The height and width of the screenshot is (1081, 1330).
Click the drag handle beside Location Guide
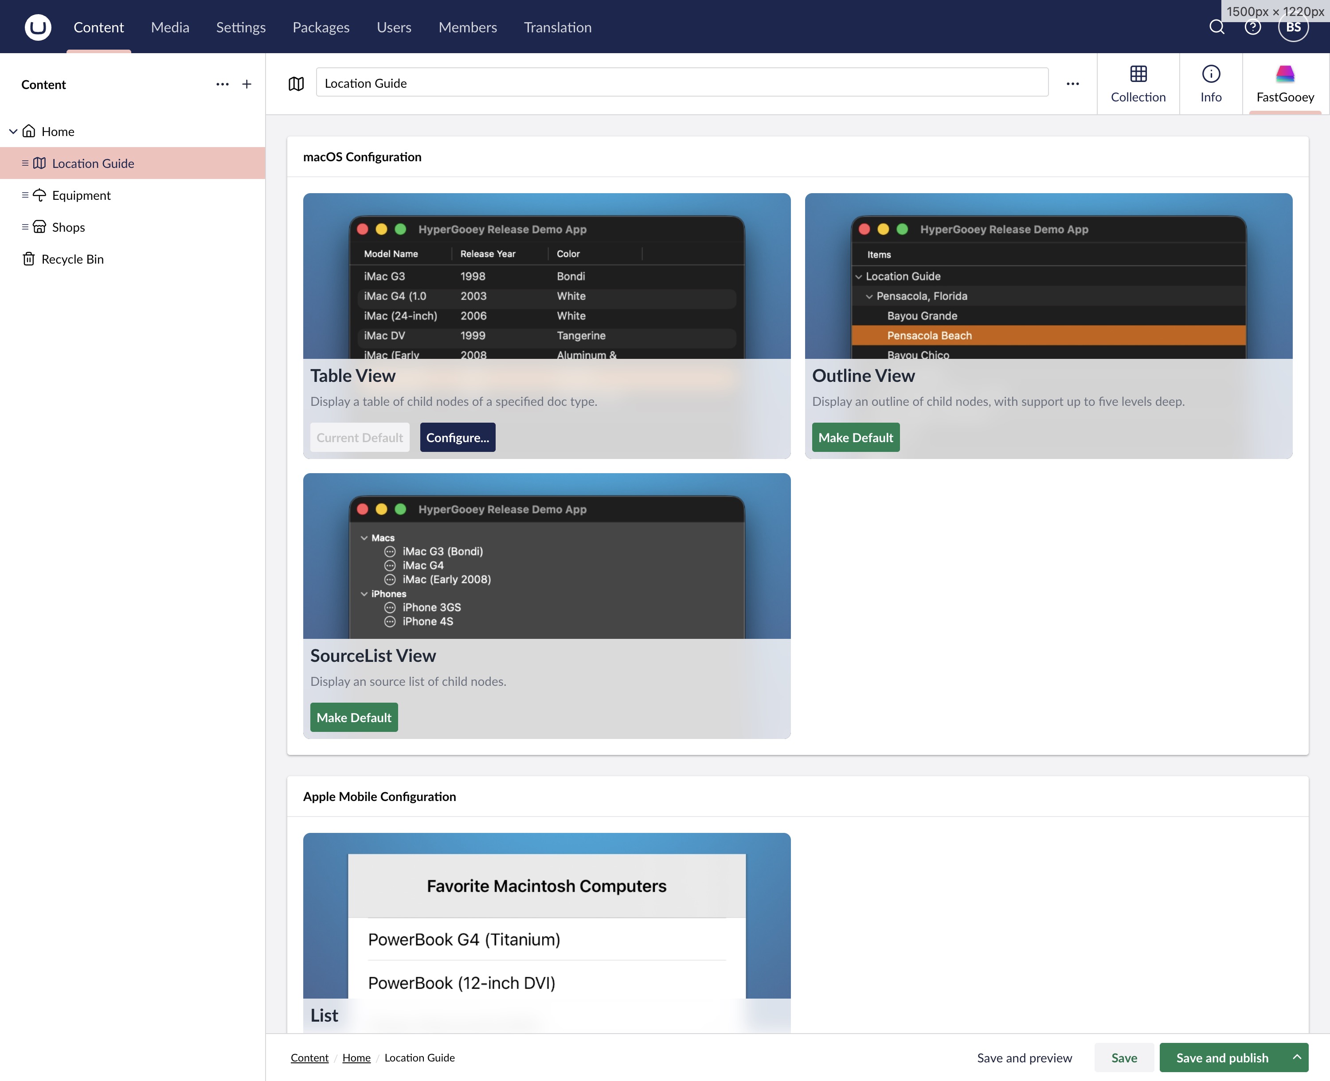pos(25,163)
